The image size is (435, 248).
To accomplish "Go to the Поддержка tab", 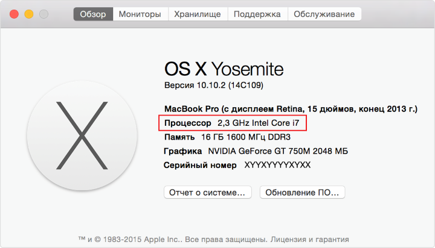I will click(257, 14).
